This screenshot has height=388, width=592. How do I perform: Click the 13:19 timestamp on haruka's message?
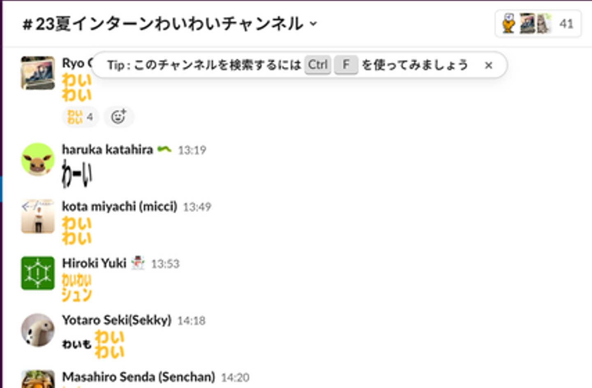192,150
